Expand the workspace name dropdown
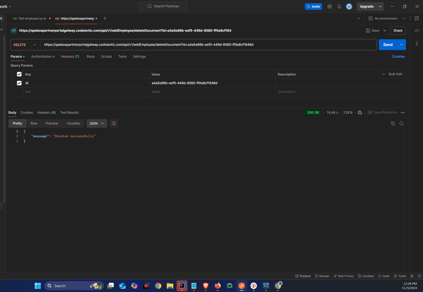Screen dimensions: 423x292 click(x=10, y=6)
